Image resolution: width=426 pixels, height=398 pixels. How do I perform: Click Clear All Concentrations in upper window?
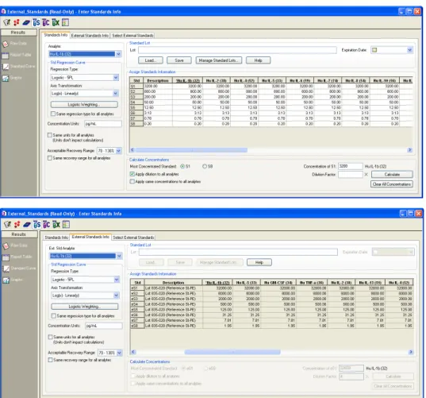point(392,184)
